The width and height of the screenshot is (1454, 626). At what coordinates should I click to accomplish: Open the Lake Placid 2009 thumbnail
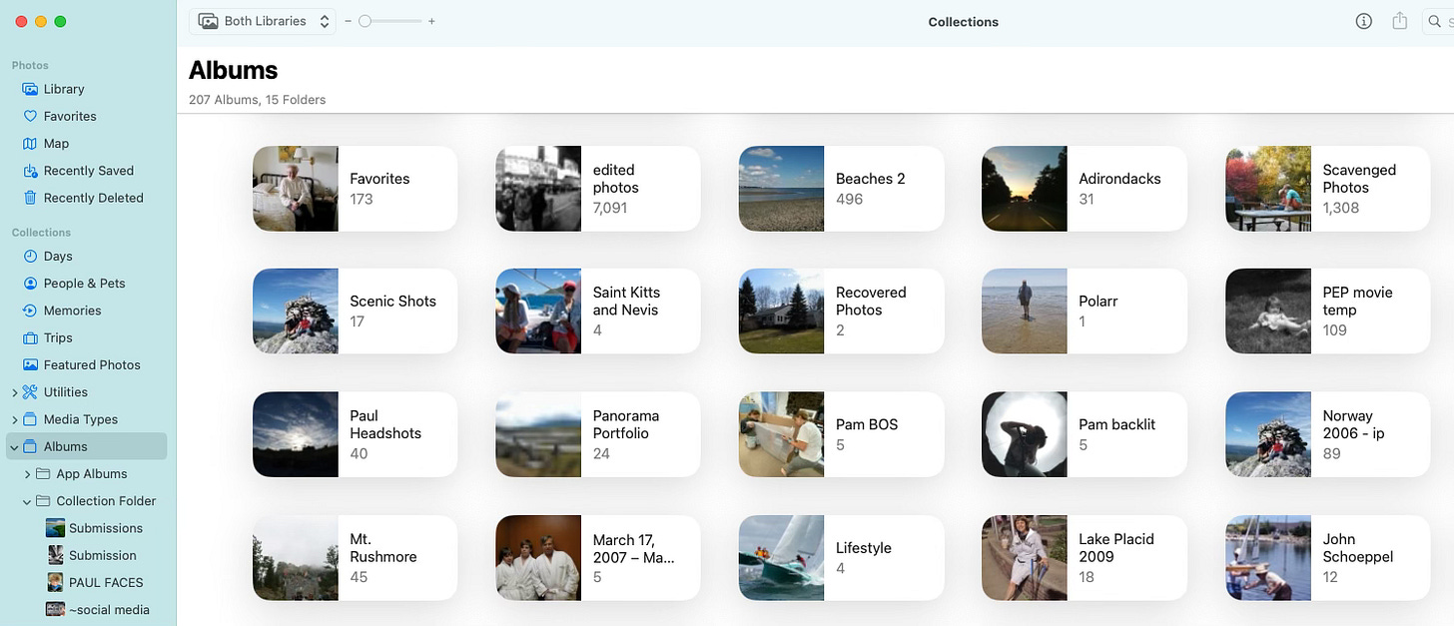point(1025,558)
